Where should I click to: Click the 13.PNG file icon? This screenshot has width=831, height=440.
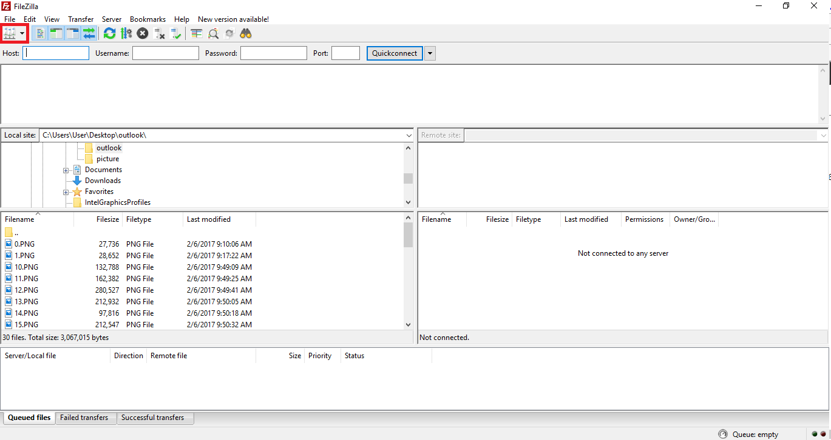[x=8, y=301]
